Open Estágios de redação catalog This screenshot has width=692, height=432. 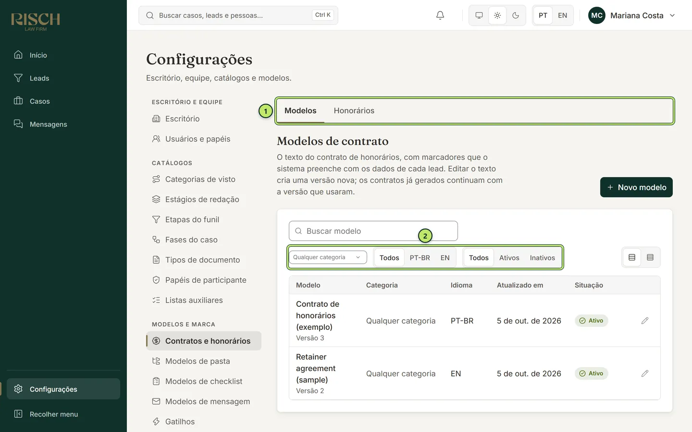[x=204, y=199]
